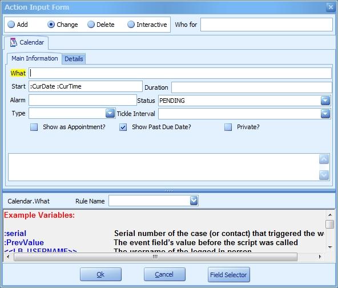The height and width of the screenshot is (288, 338).
Task: Click the Status PENDING value field
Action: 239,101
